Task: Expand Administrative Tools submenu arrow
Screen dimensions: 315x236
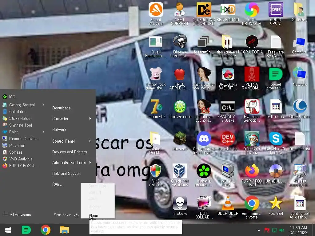Action: [90, 163]
